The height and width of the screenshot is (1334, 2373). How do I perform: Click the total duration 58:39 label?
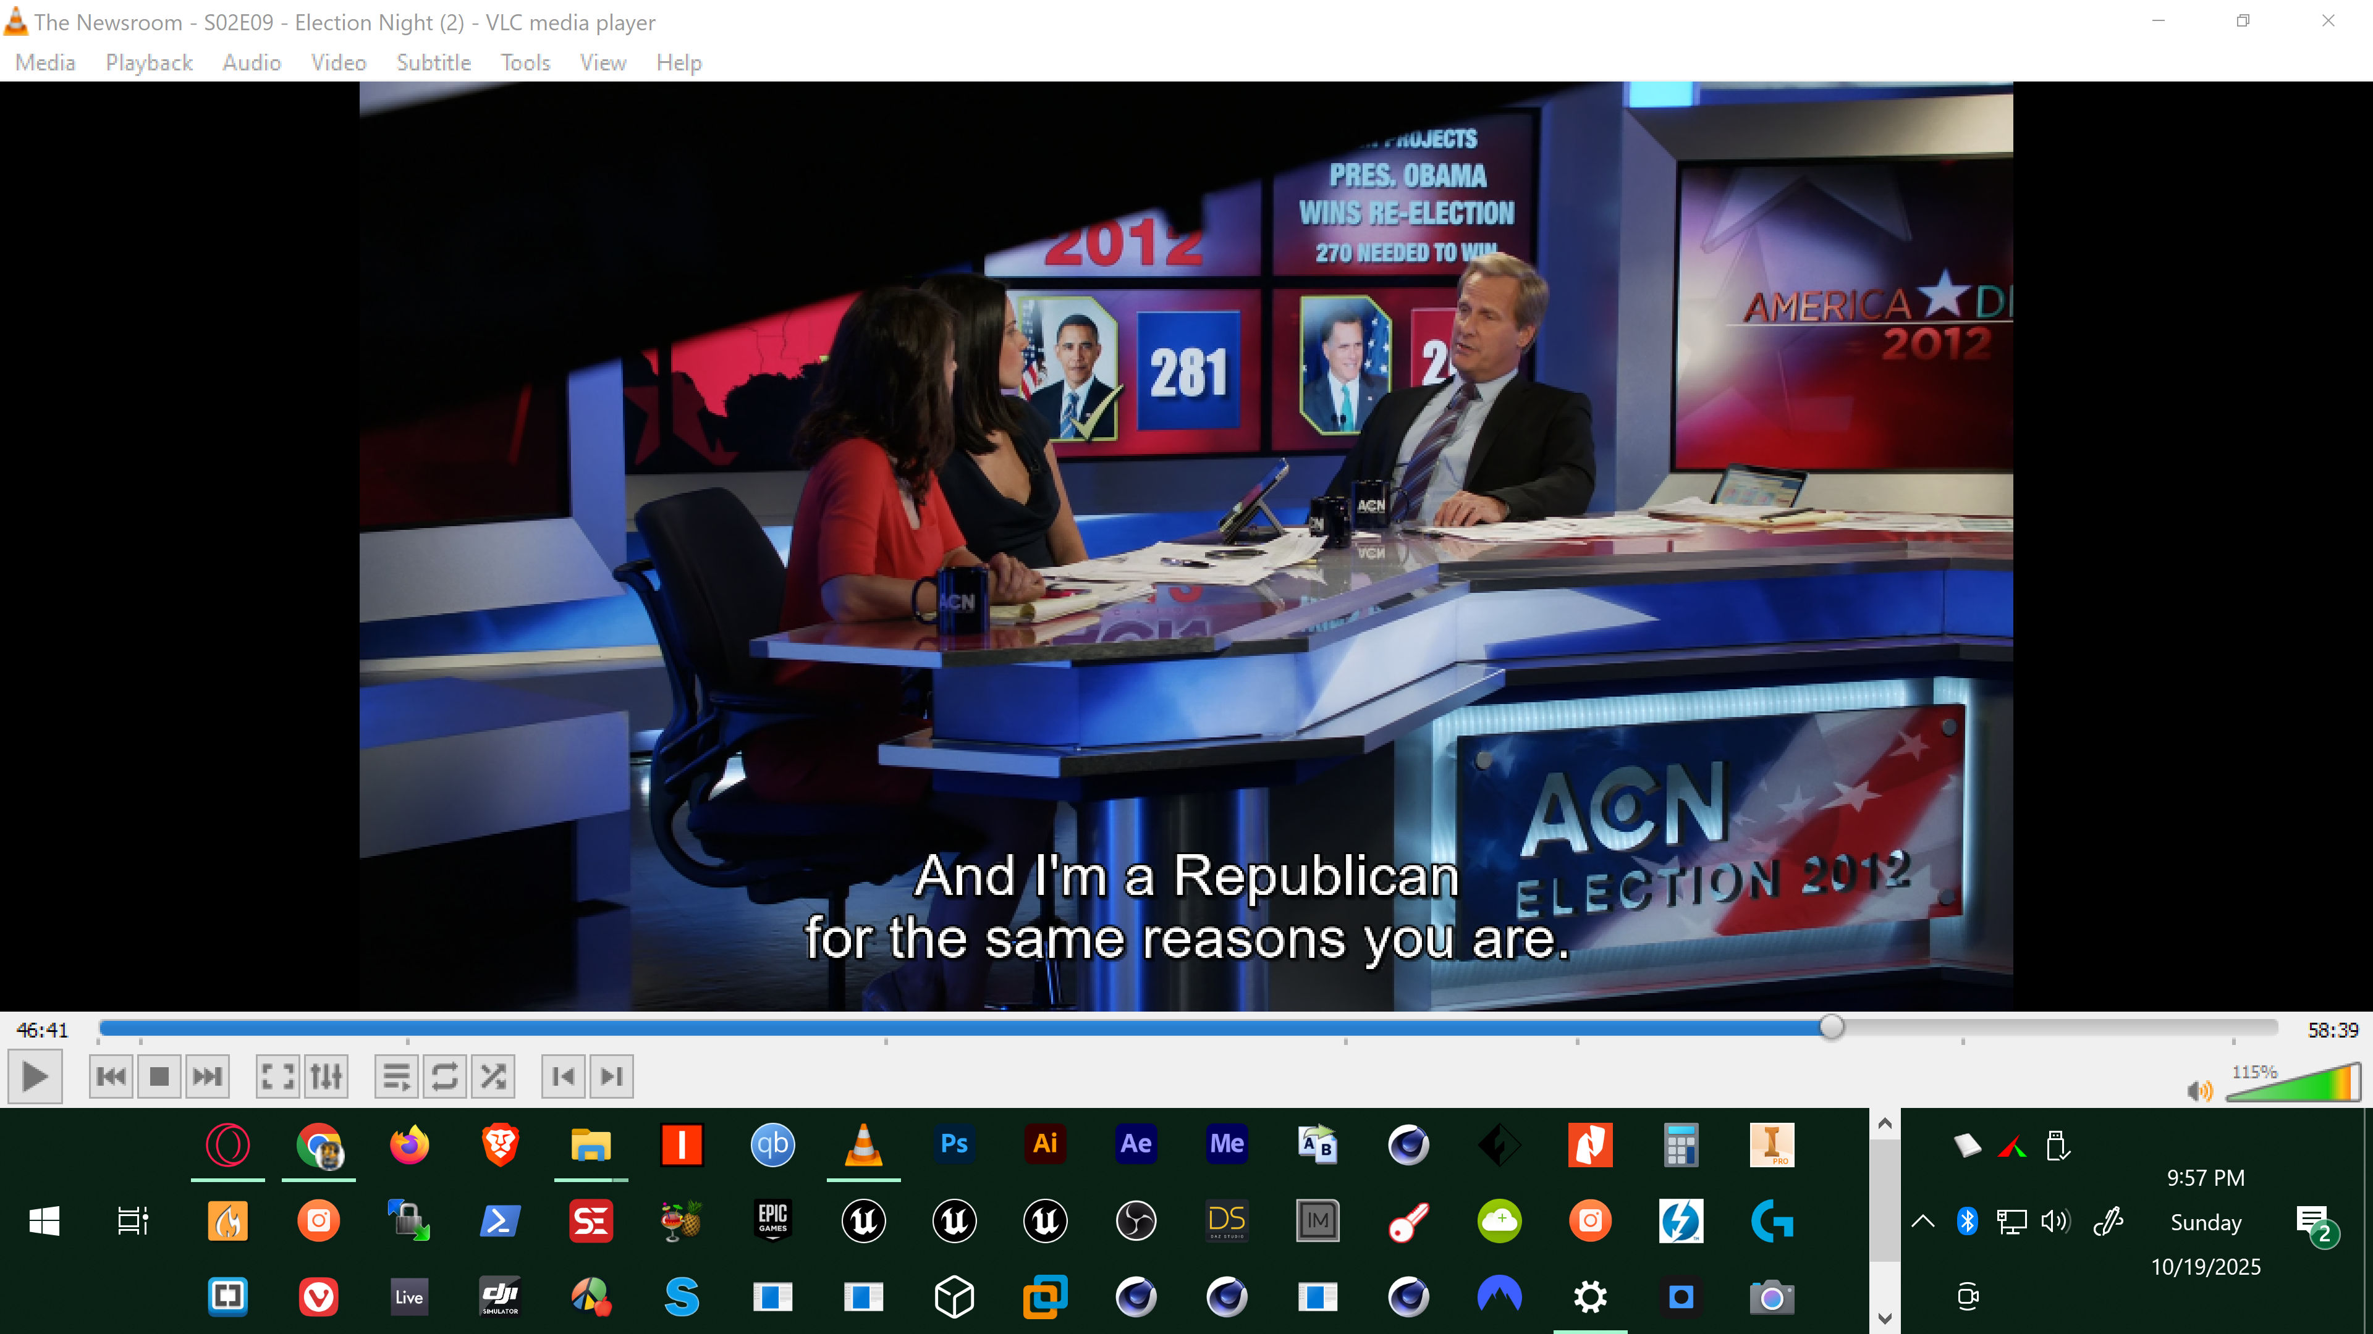pos(2332,1030)
